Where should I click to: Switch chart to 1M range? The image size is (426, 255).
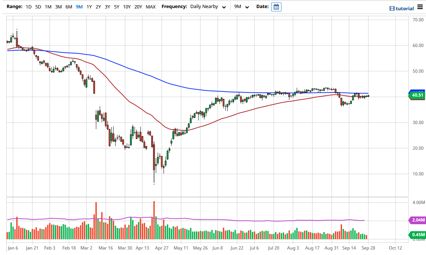point(48,7)
